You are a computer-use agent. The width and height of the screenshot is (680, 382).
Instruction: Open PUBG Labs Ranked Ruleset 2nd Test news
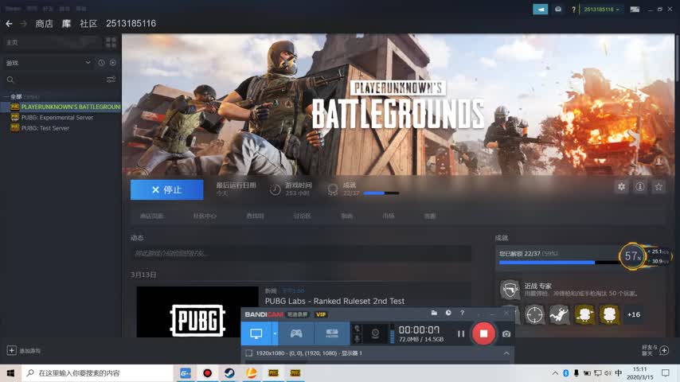[x=334, y=301]
